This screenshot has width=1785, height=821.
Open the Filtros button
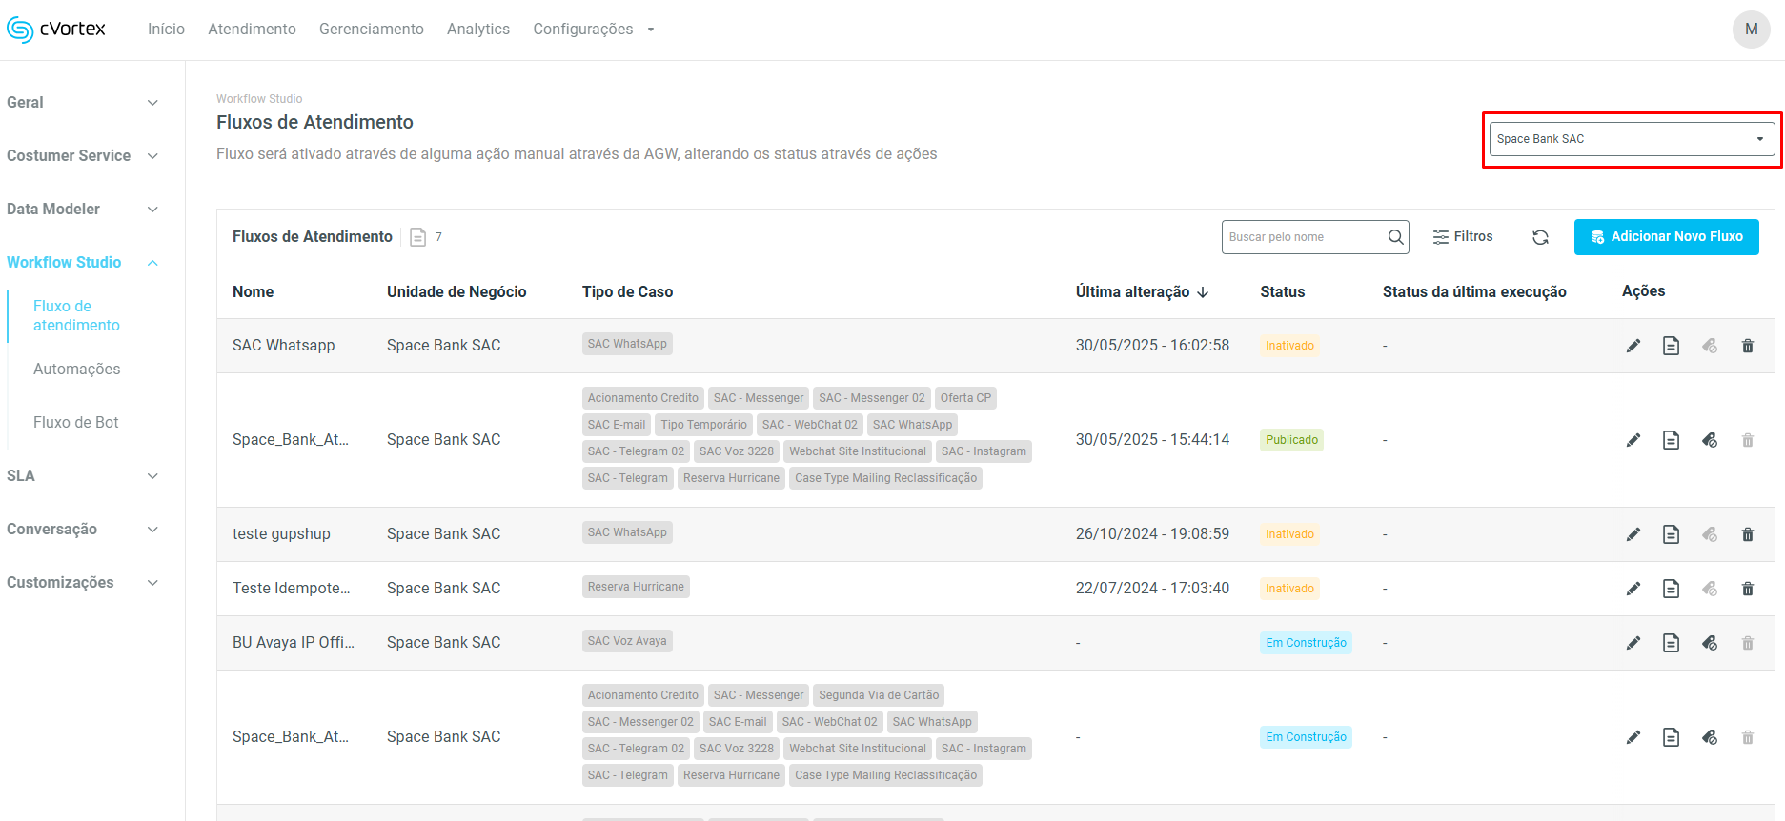click(1463, 237)
